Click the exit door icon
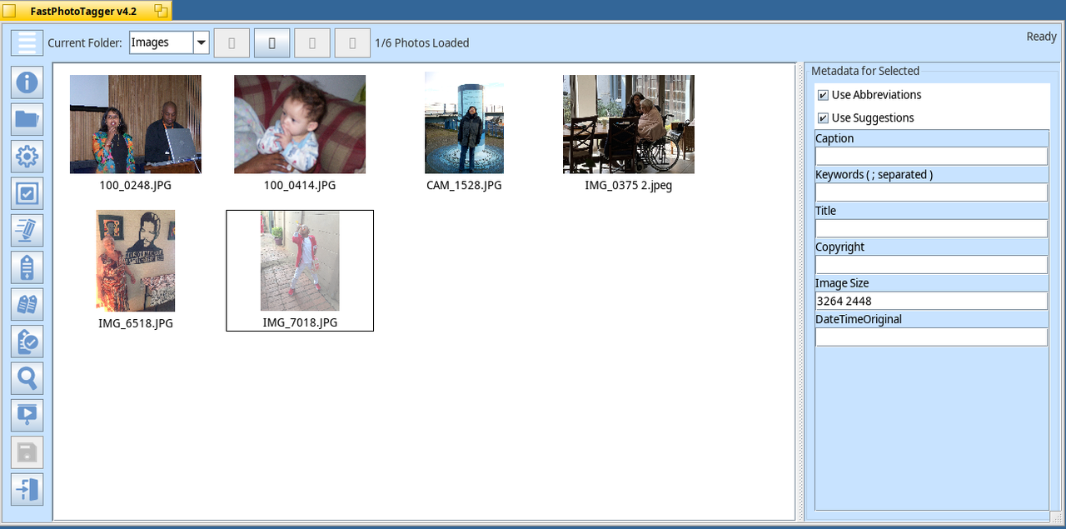 coord(27,489)
